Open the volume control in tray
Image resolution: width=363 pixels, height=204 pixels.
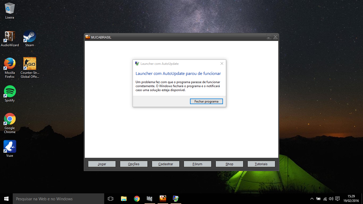[x=331, y=199]
